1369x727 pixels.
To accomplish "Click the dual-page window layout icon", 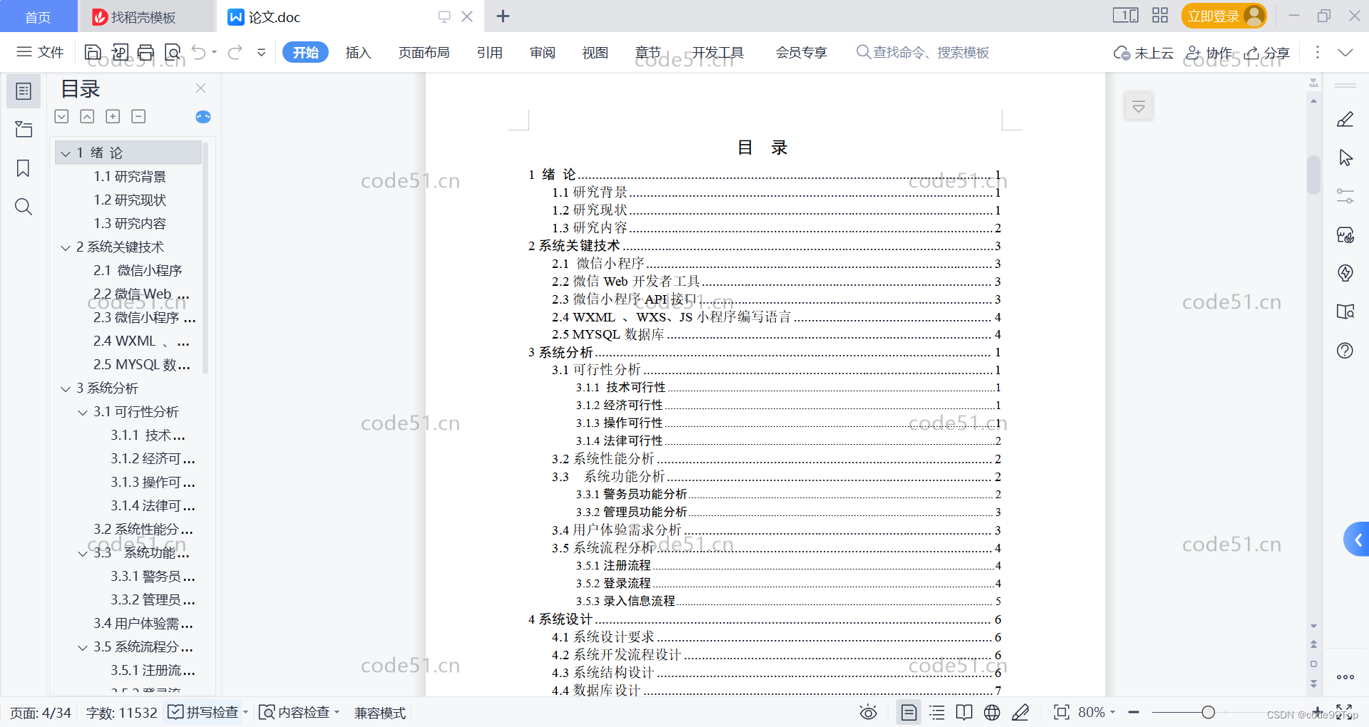I will pos(1126,15).
